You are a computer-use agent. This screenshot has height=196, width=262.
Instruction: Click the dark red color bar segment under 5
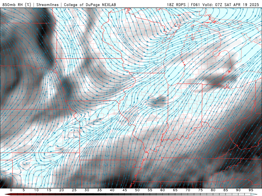(24, 194)
